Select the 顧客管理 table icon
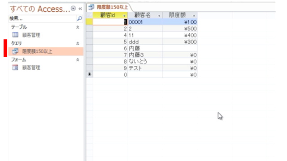 click(x=15, y=35)
